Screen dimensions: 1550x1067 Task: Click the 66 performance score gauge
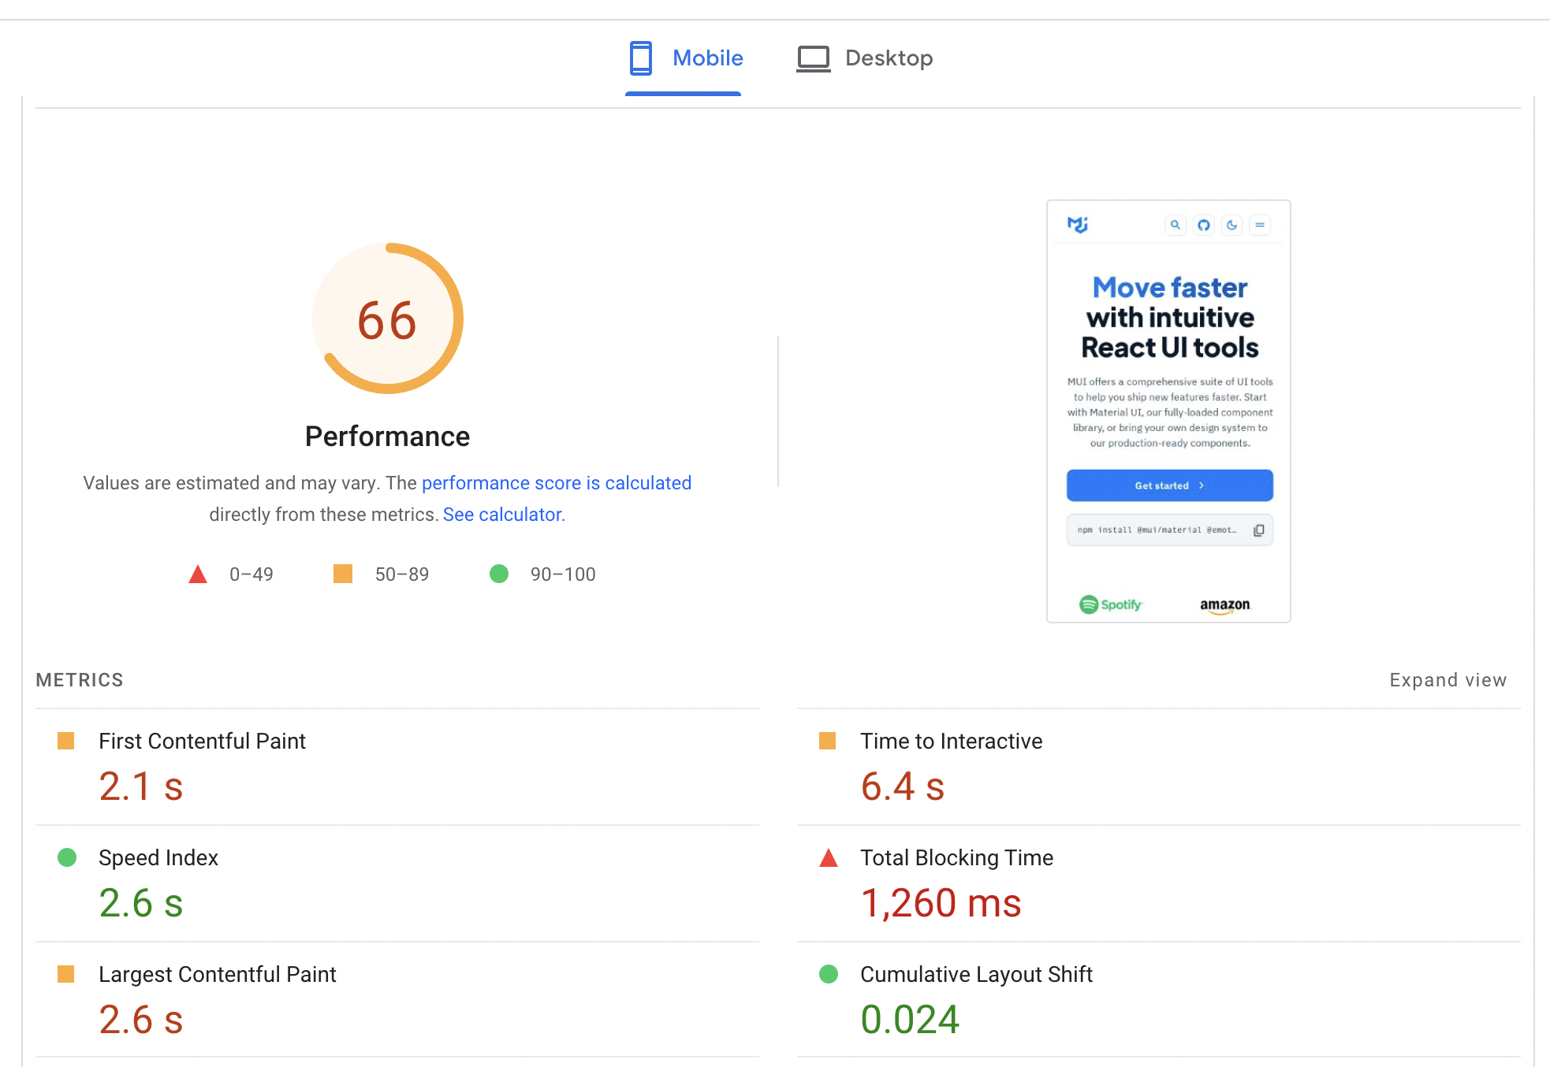click(387, 319)
